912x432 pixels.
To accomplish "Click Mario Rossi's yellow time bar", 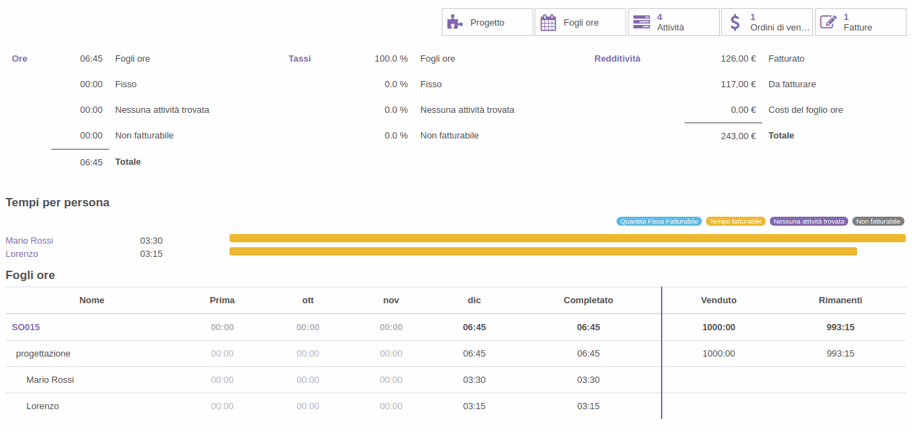I will point(567,238).
